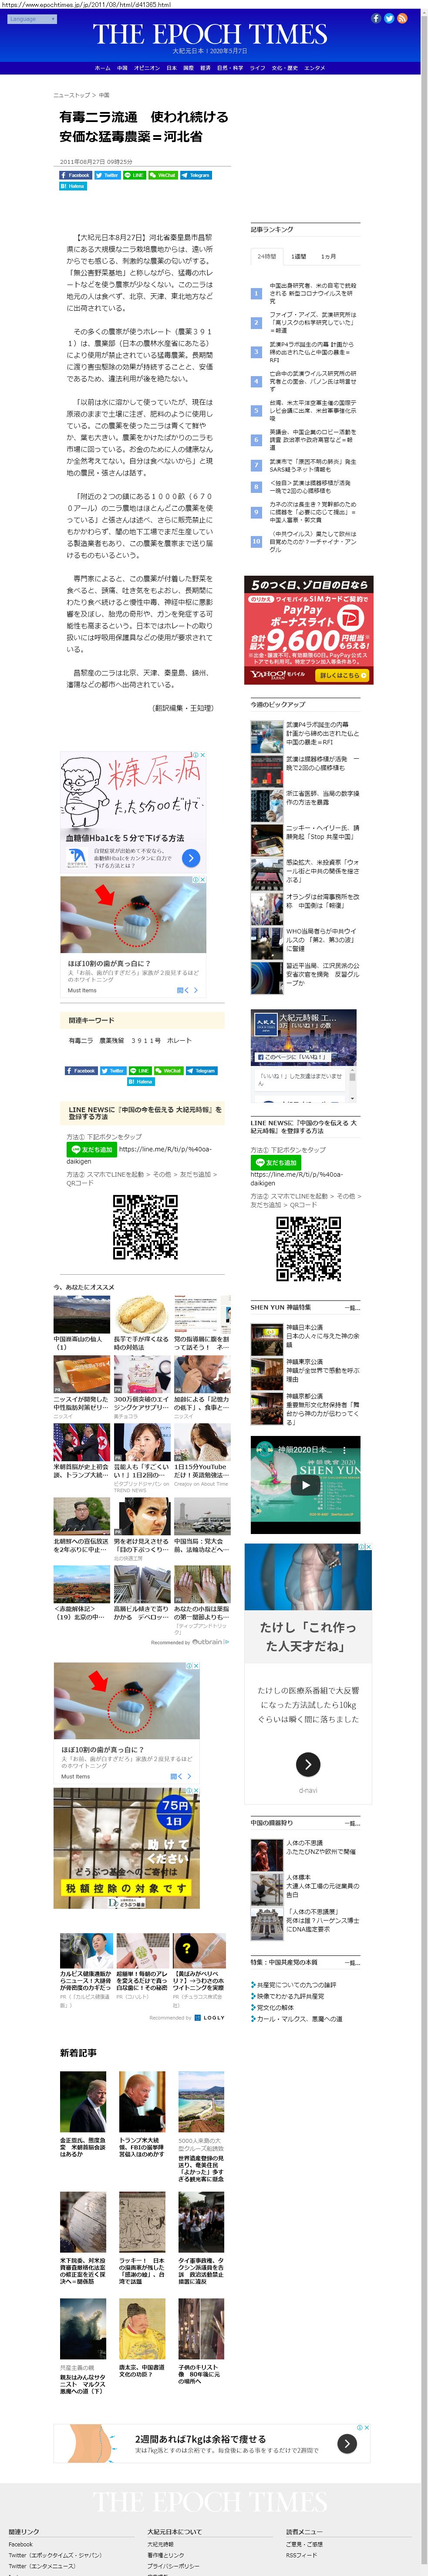428x2576 pixels.
Task: Click the RSS feed icon in header
Action: (402, 18)
